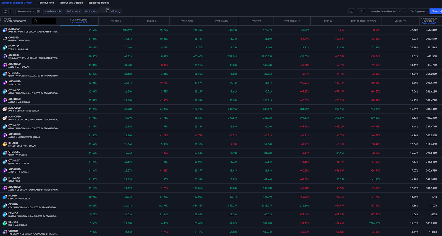This screenshot has height=236, width=442.
Task: Sort by the PERF YTD column
Action: [x=256, y=21]
